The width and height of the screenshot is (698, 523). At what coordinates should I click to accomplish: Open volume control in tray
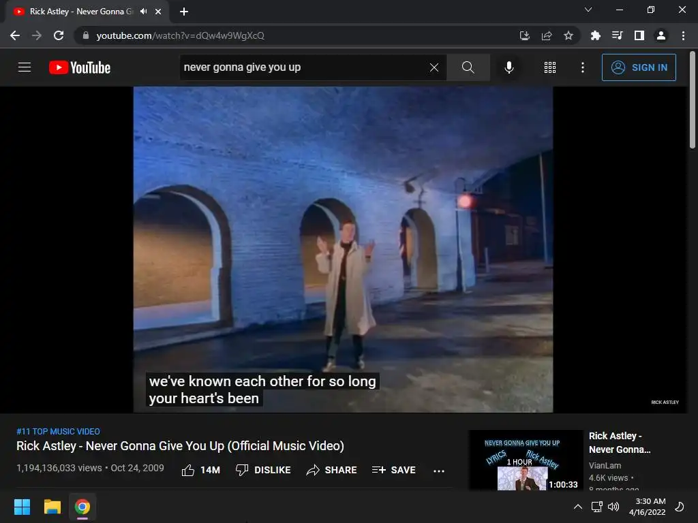613,507
